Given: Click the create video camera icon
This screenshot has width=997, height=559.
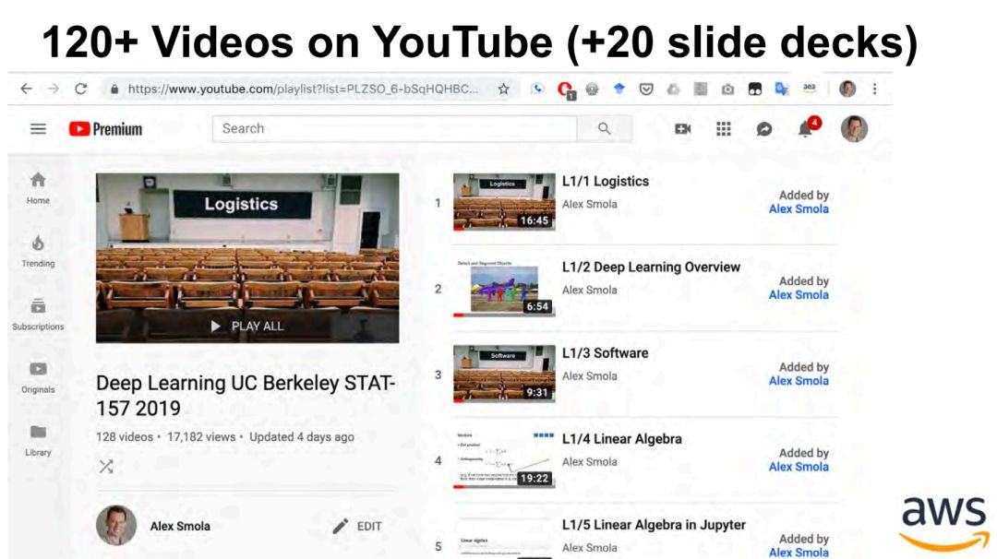Looking at the screenshot, I should 683,129.
